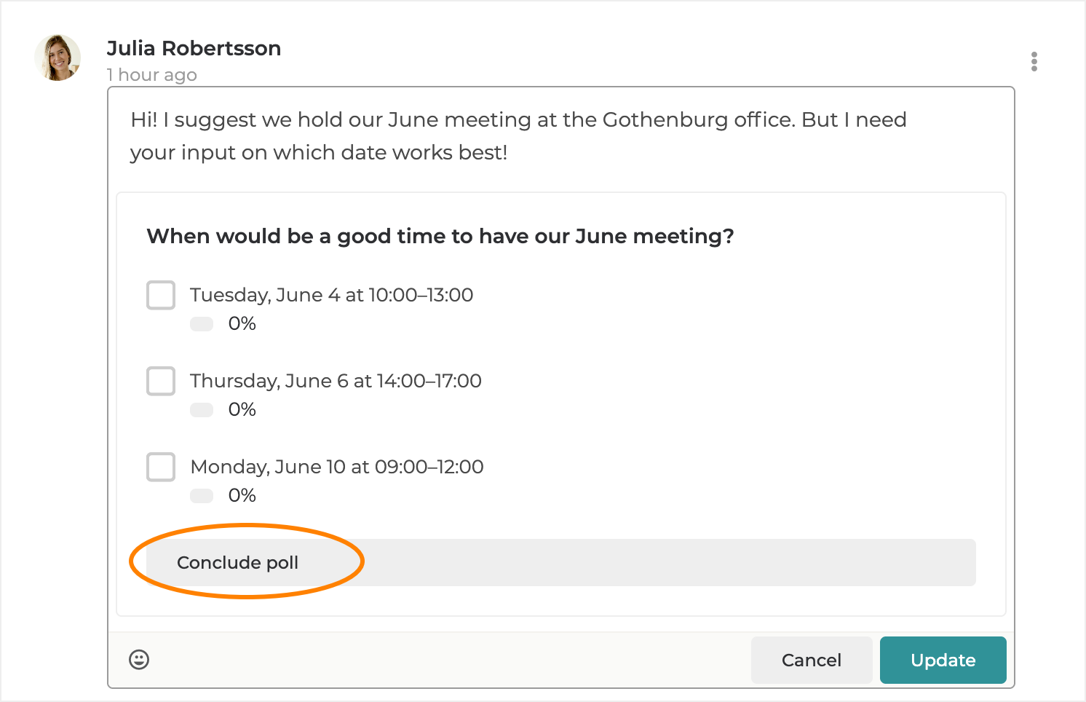Select the Monday, June 10 checkbox
Screen dimensions: 1086x702
point(161,467)
